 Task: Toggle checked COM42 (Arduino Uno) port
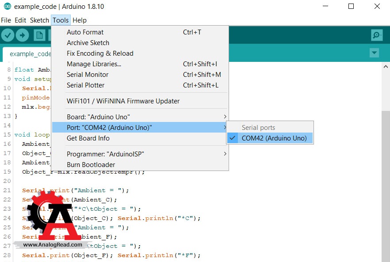pos(270,138)
